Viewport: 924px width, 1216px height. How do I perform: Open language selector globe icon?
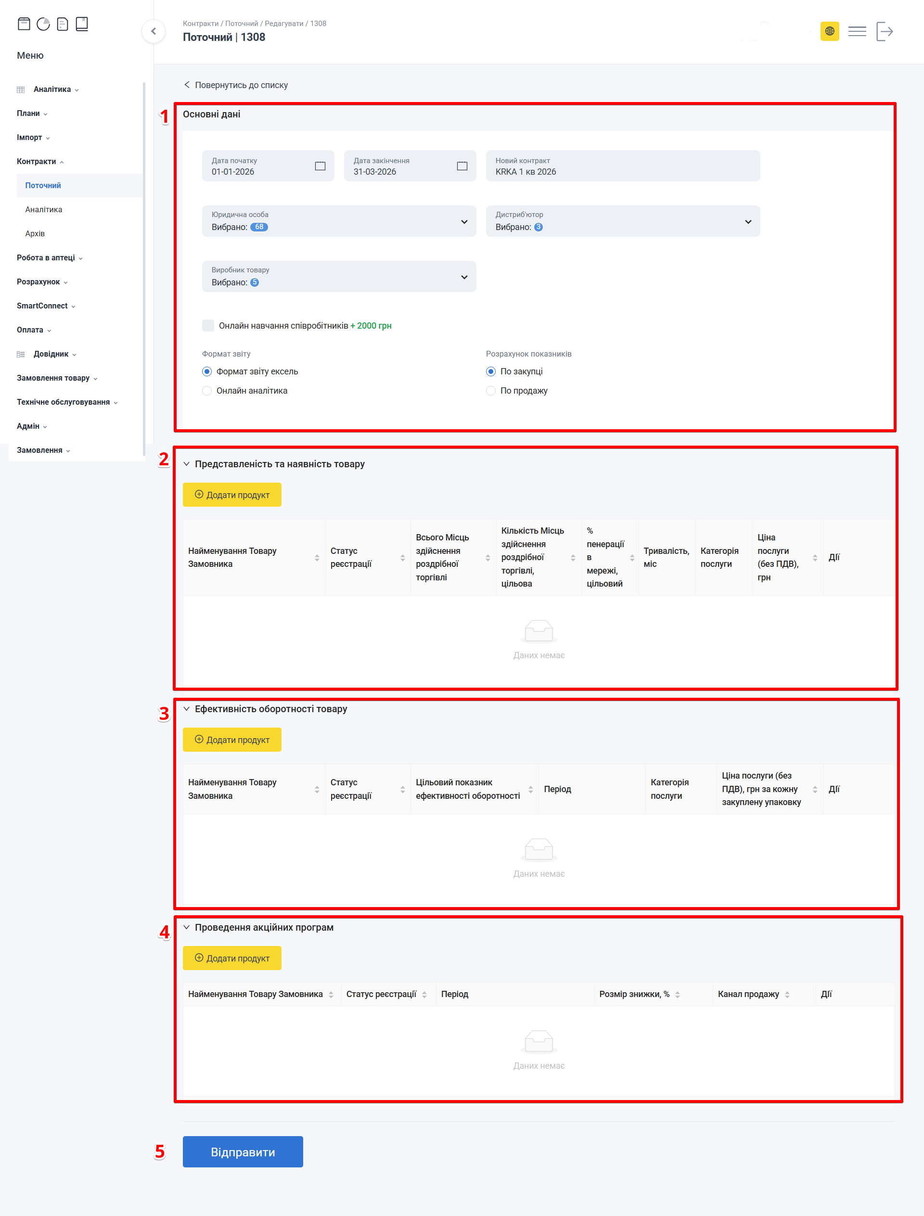click(x=829, y=31)
